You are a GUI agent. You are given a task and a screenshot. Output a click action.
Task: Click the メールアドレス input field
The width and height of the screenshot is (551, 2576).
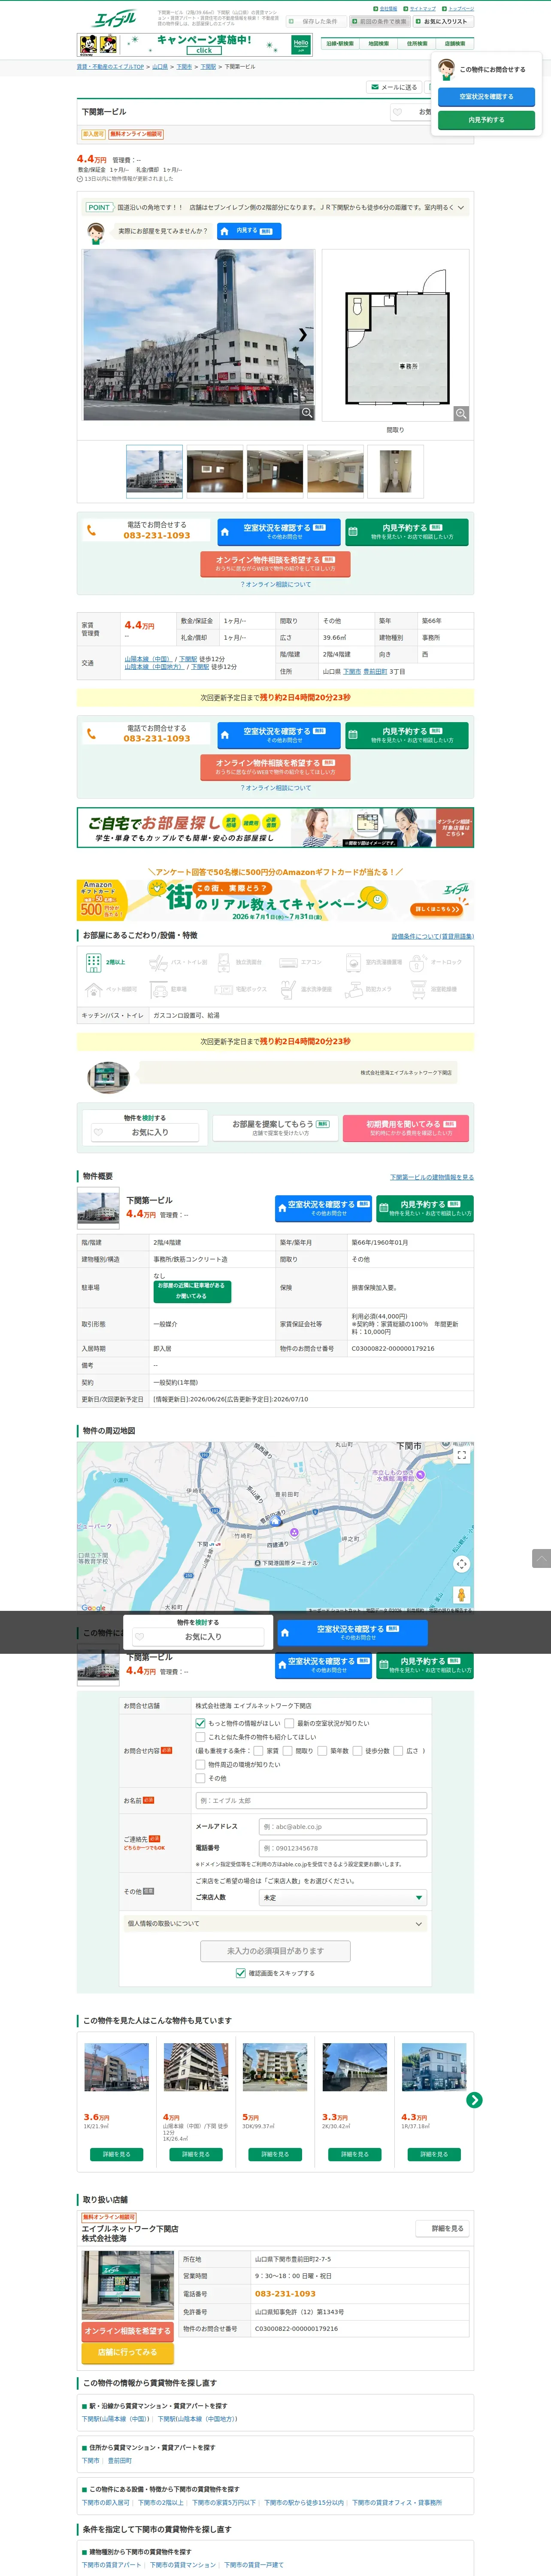[343, 1826]
